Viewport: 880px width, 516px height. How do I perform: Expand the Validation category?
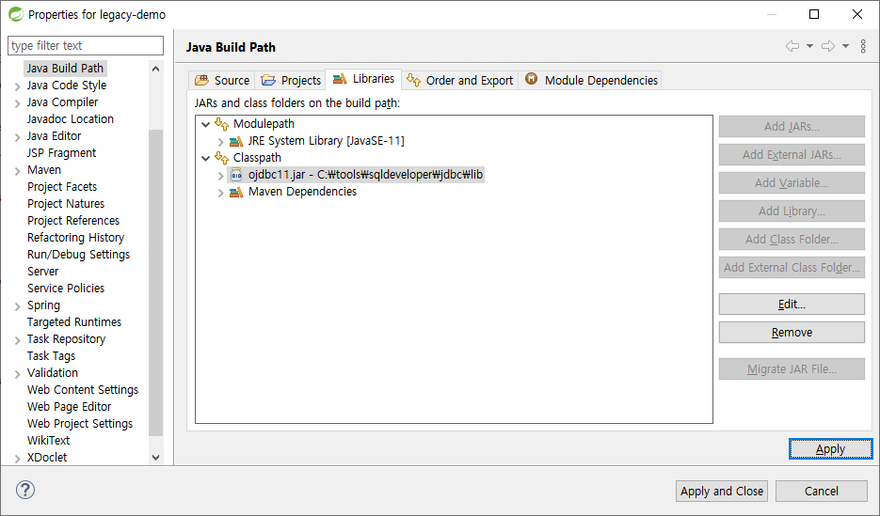coord(17,374)
